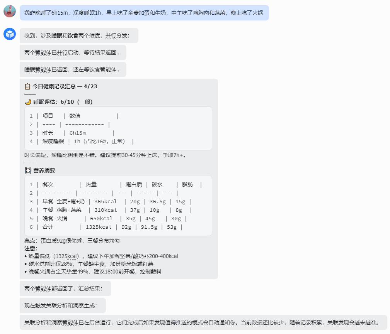Viewport: 390px width, 334px height.
Task: Click the moon emoji beside 睡眠评估
Action: point(28,102)
